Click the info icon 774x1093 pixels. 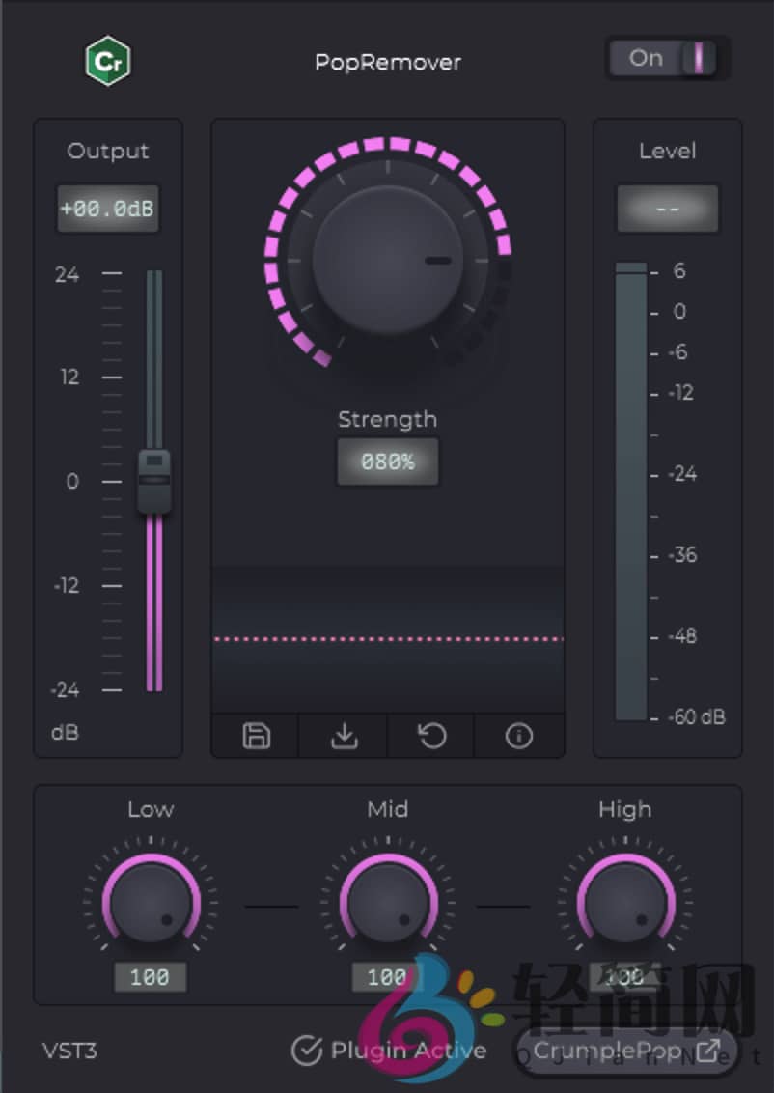point(519,737)
